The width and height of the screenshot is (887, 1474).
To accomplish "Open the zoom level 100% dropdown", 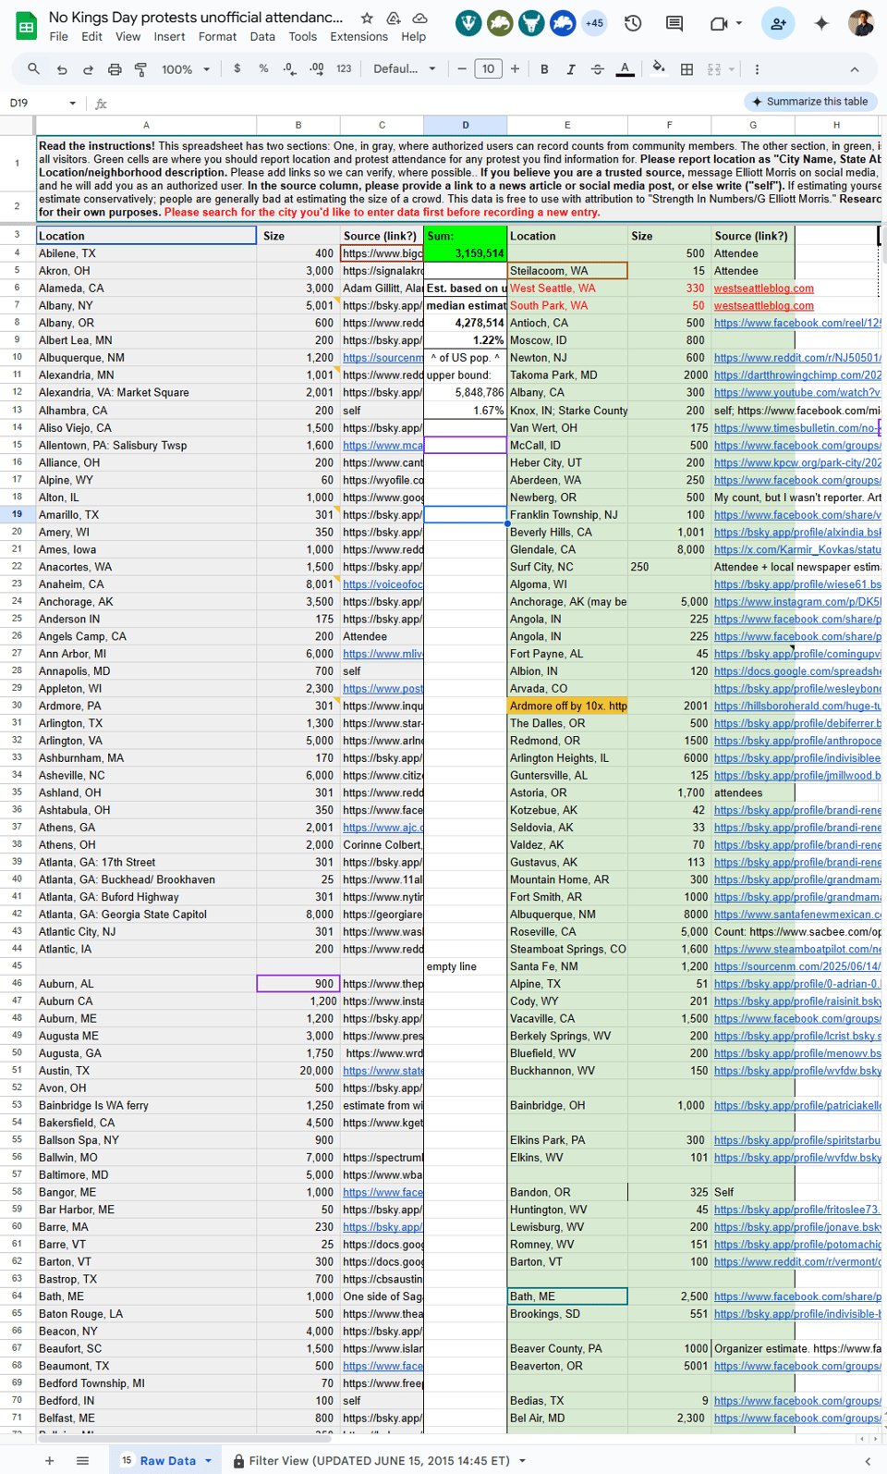I will 186,69.
